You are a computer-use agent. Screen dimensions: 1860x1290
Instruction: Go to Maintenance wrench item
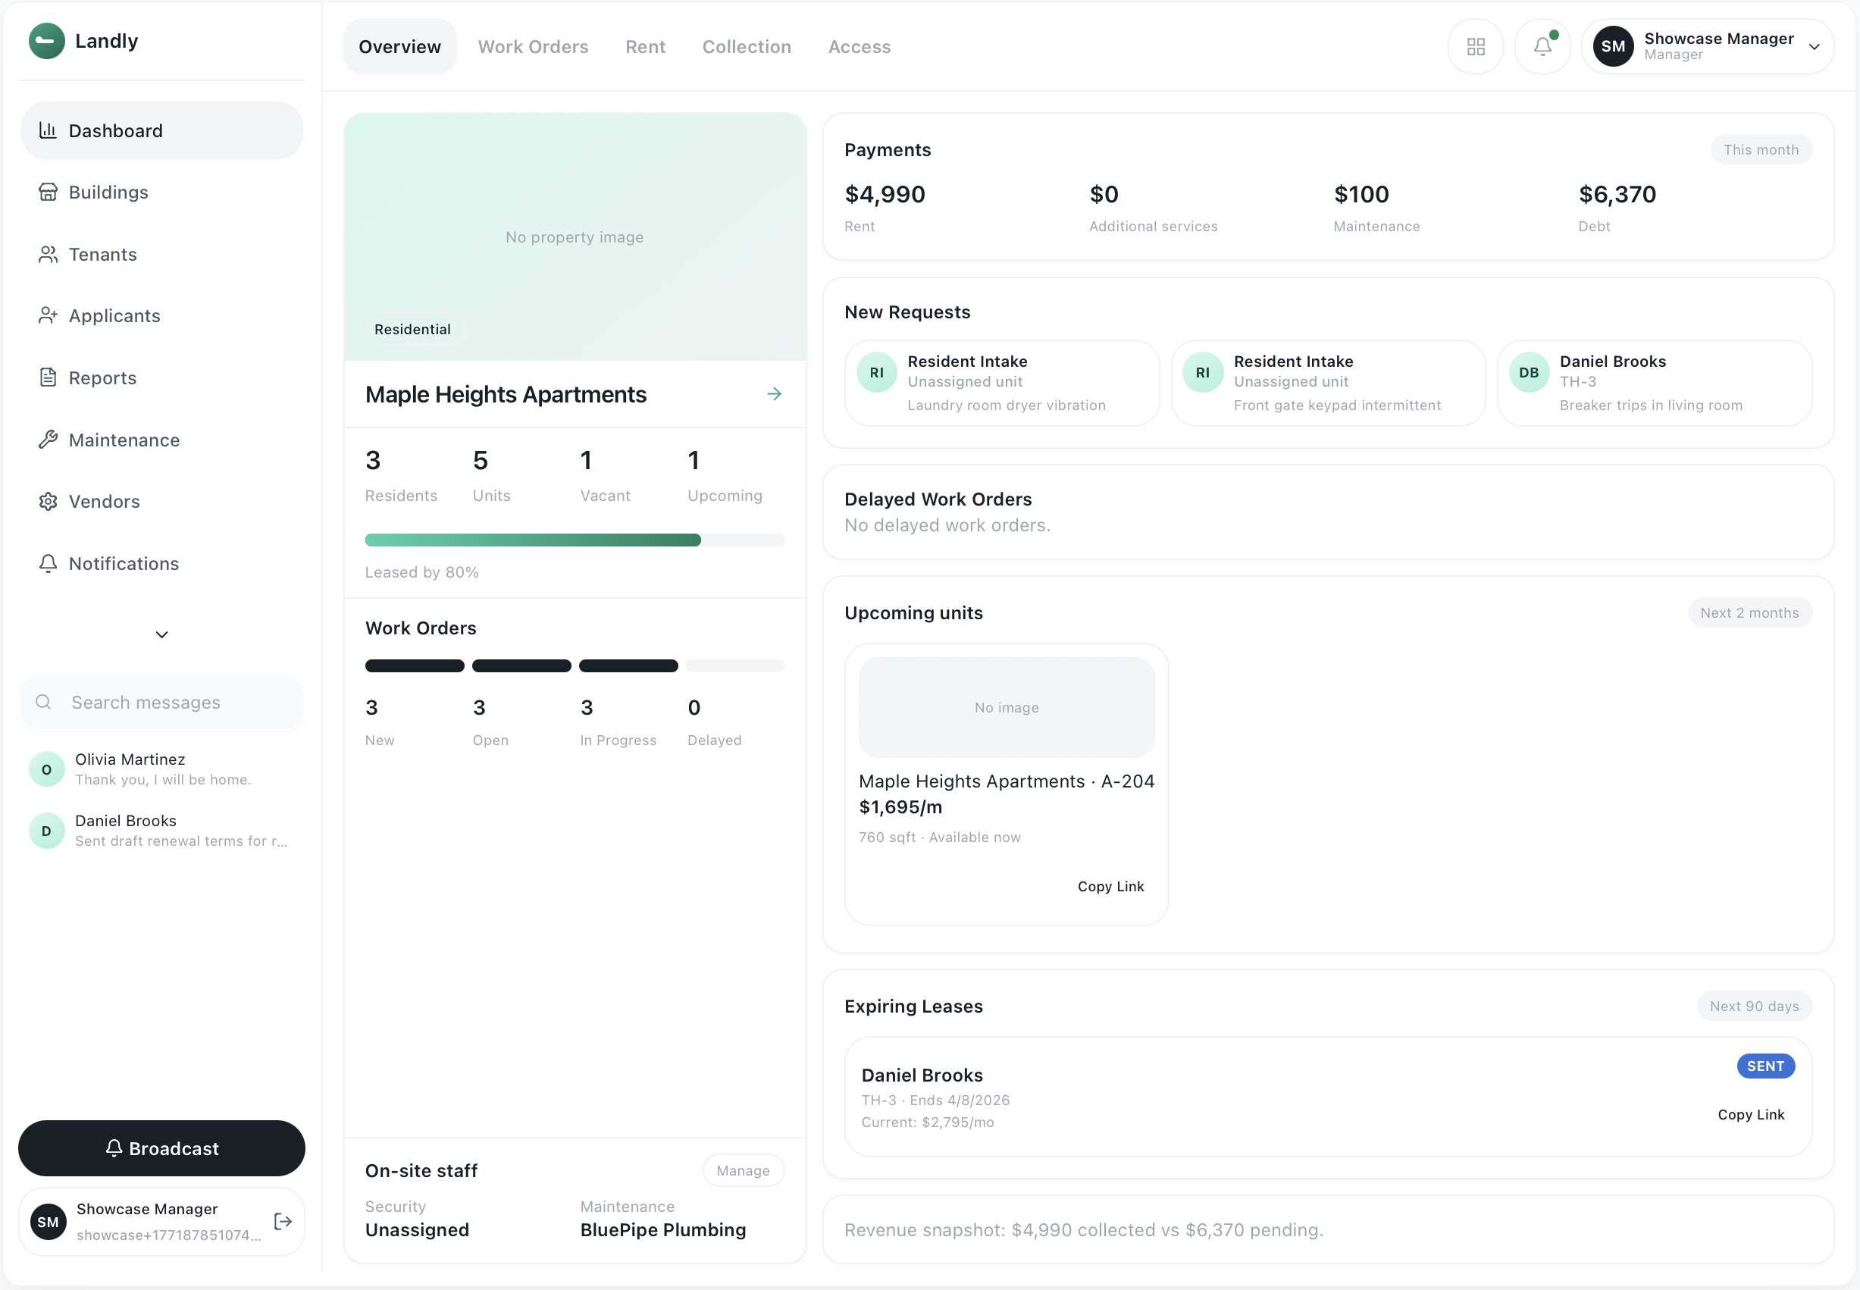[124, 440]
